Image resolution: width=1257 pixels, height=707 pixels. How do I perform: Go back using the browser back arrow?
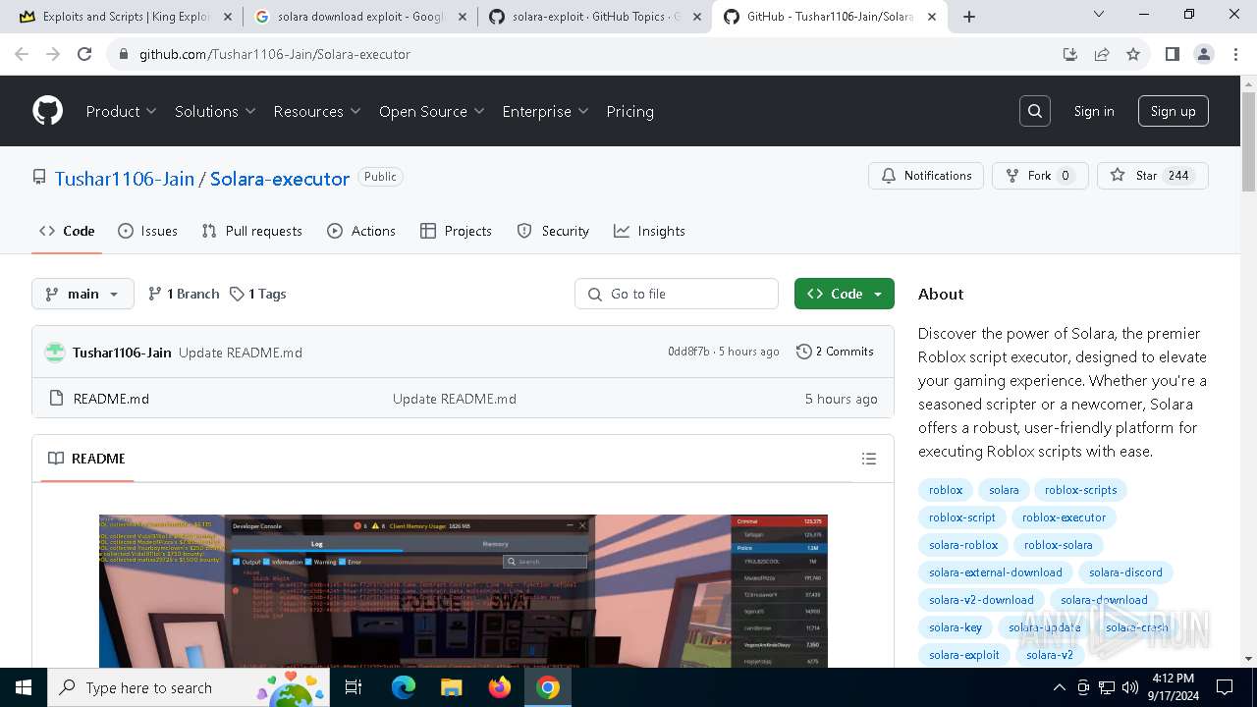click(x=22, y=54)
